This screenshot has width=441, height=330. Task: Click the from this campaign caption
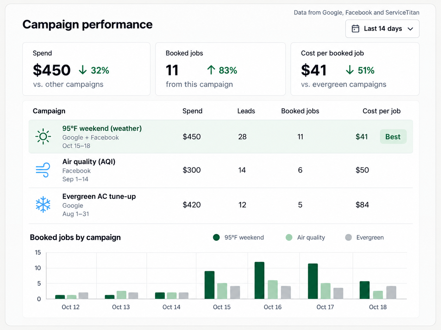(199, 84)
